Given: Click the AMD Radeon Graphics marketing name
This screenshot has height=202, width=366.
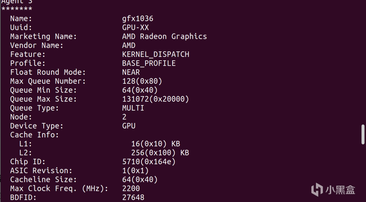Looking at the screenshot, I should pyautogui.click(x=164, y=37).
